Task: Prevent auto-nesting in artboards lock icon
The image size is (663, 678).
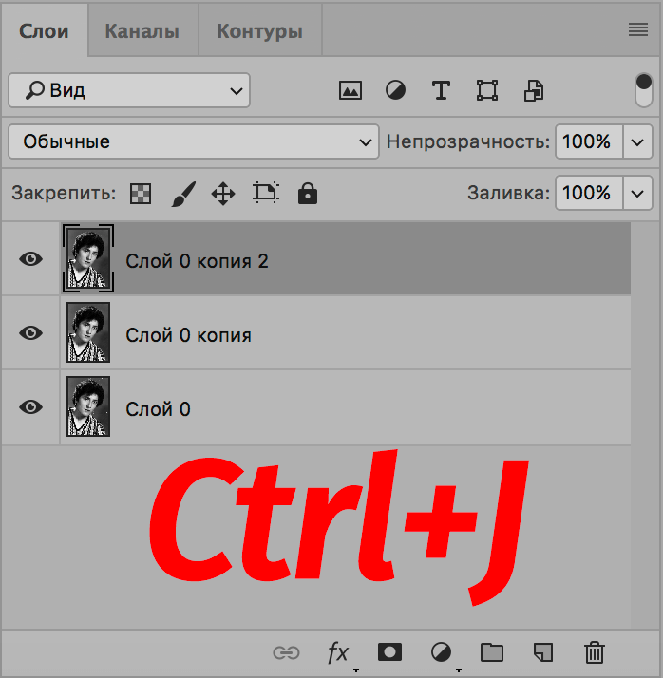Action: [x=266, y=193]
